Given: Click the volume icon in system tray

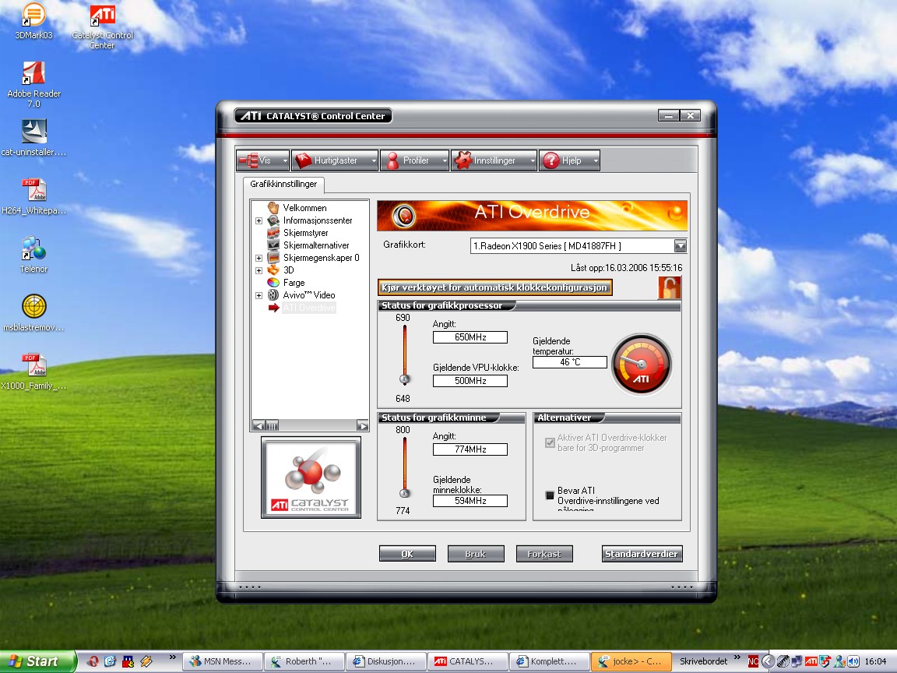Looking at the screenshot, I should pos(853,661).
